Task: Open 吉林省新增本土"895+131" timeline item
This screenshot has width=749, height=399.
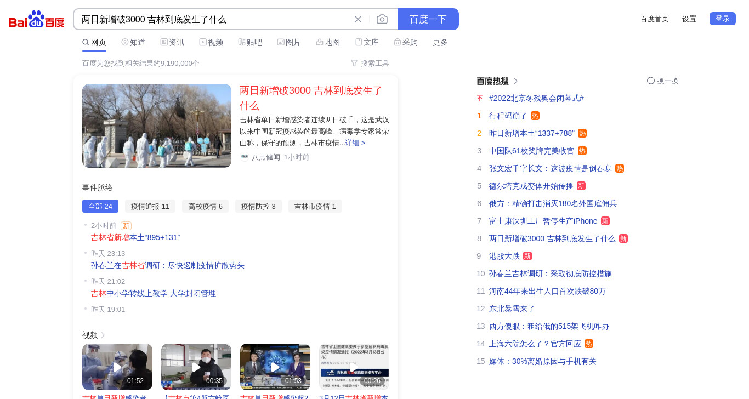Action: (135, 237)
